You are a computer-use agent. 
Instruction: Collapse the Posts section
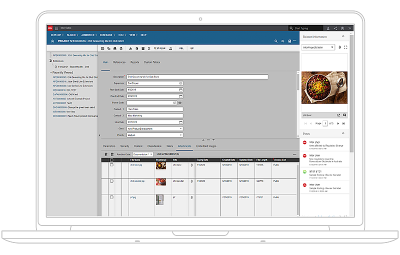342,134
